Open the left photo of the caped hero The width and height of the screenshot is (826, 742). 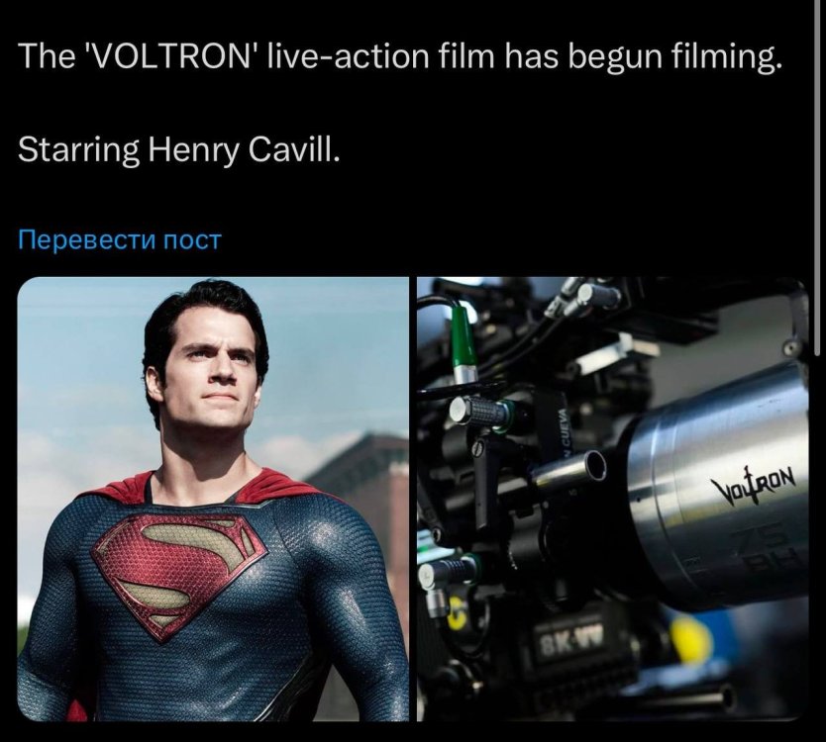point(213,499)
